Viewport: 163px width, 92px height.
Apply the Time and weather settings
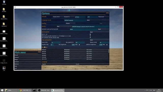[x=99, y=40]
